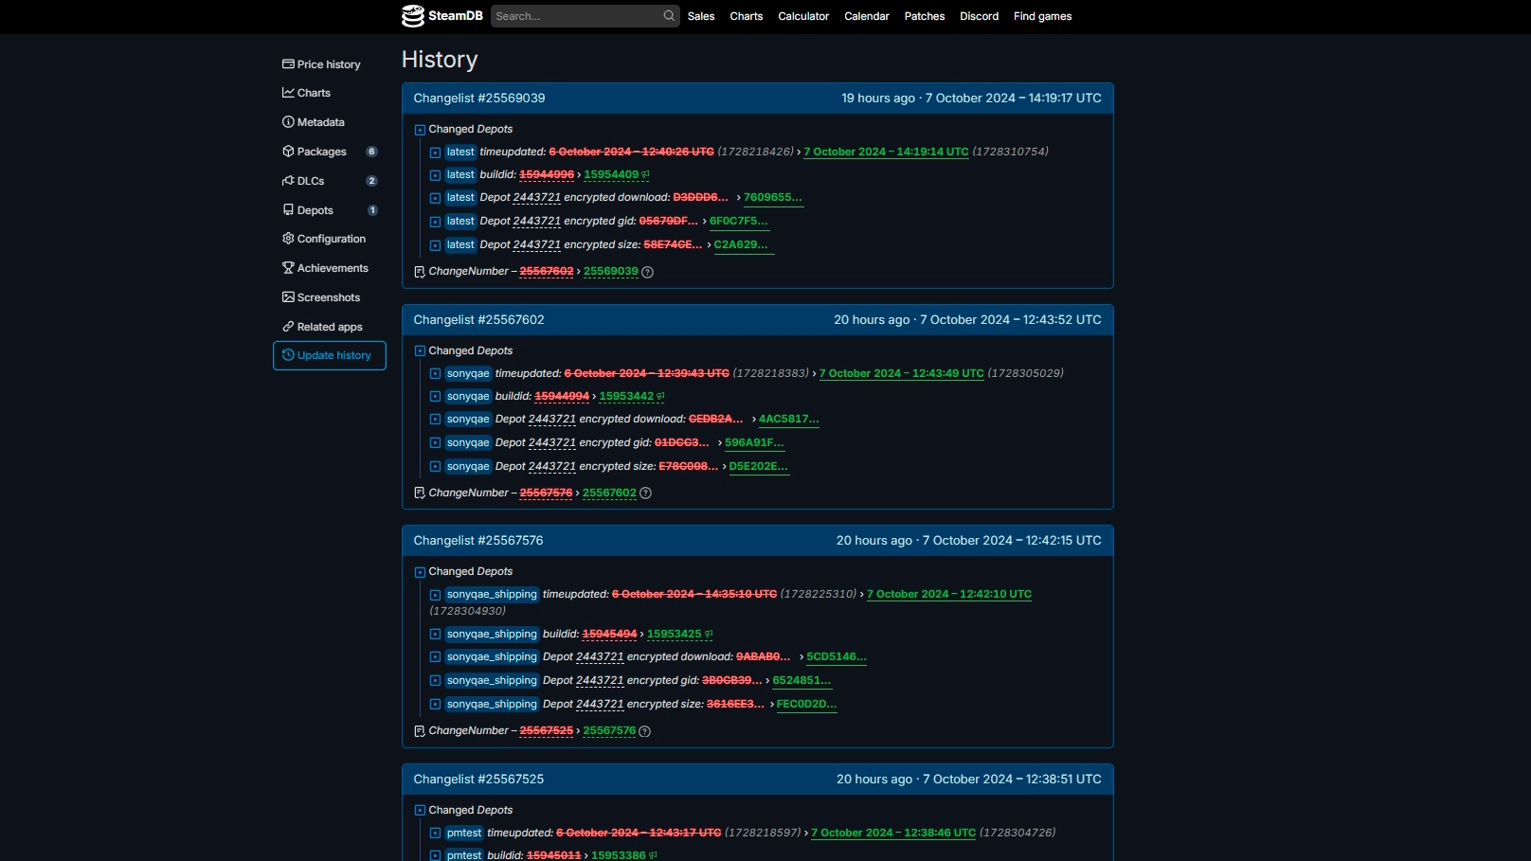This screenshot has width=1531, height=861.
Task: Click the SteamDB logo icon
Action: 413,16
